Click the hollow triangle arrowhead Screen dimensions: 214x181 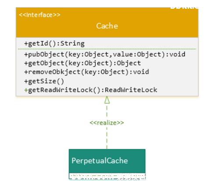click(x=107, y=100)
